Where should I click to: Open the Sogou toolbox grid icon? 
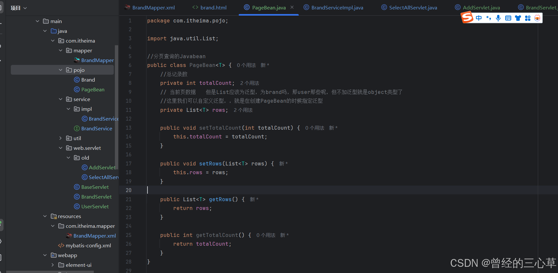point(527,18)
